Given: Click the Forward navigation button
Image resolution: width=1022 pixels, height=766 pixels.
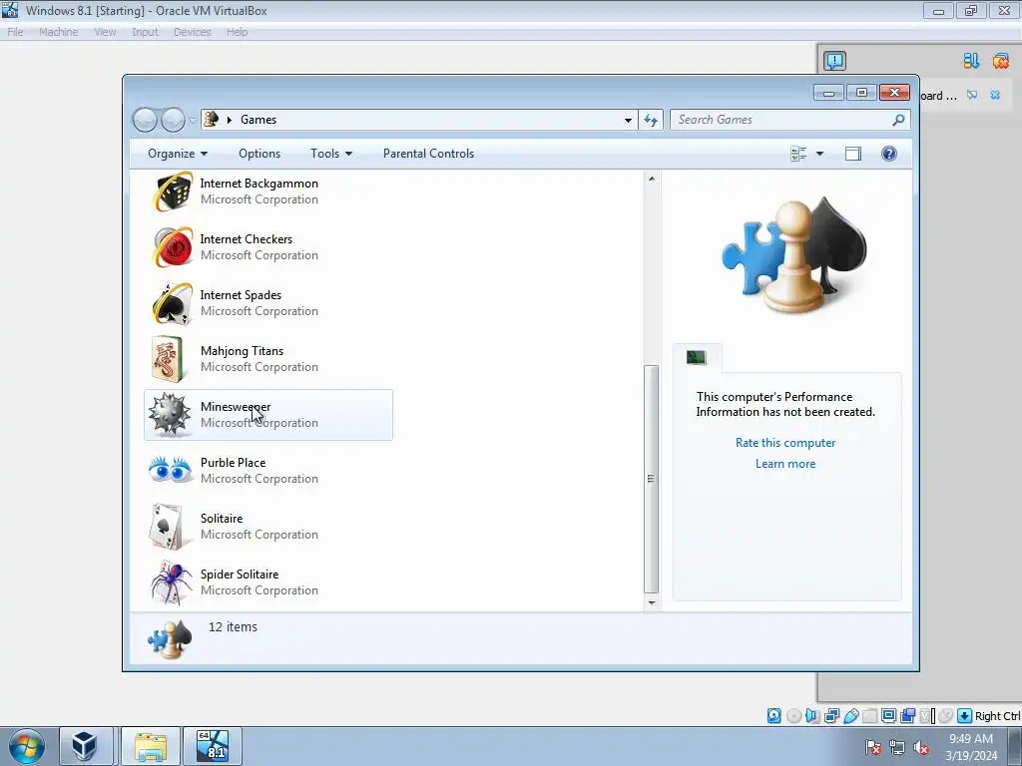Looking at the screenshot, I should pos(173,120).
